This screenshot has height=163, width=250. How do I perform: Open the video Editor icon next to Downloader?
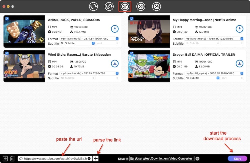point(140,6)
